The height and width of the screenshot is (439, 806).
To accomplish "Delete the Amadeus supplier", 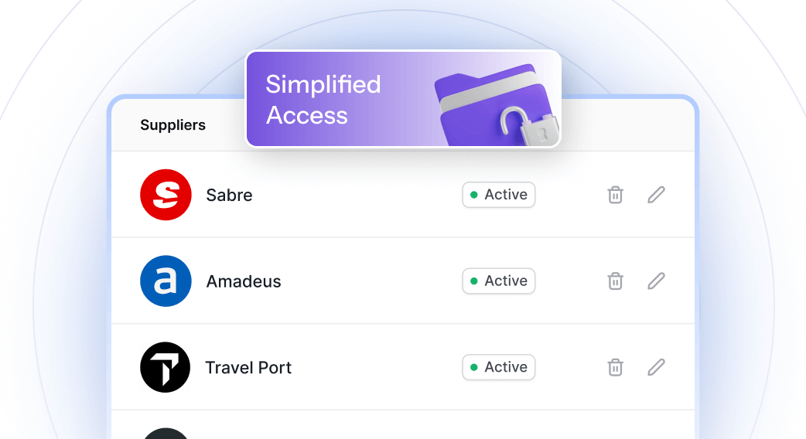I will [x=615, y=281].
